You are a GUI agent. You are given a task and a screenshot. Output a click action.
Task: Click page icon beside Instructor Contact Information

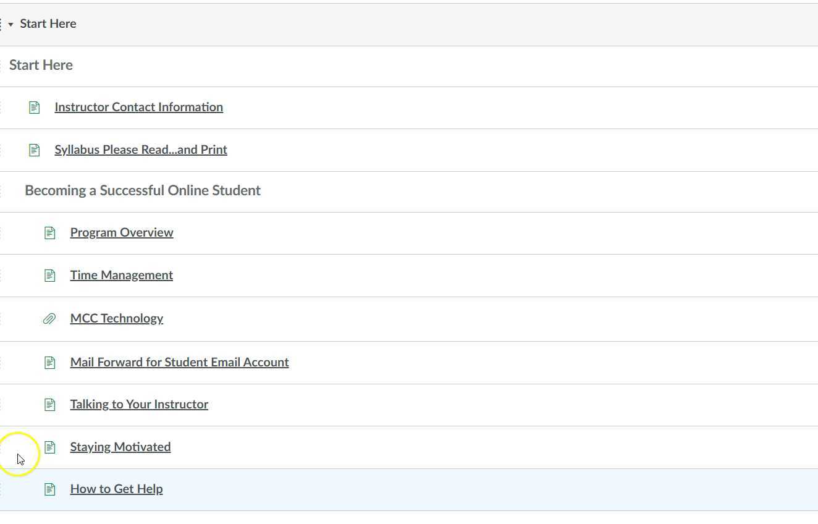[x=35, y=108]
